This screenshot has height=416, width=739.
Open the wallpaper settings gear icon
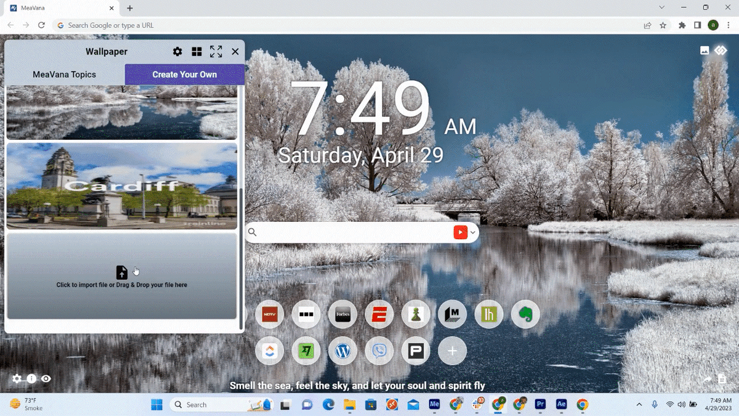177,51
